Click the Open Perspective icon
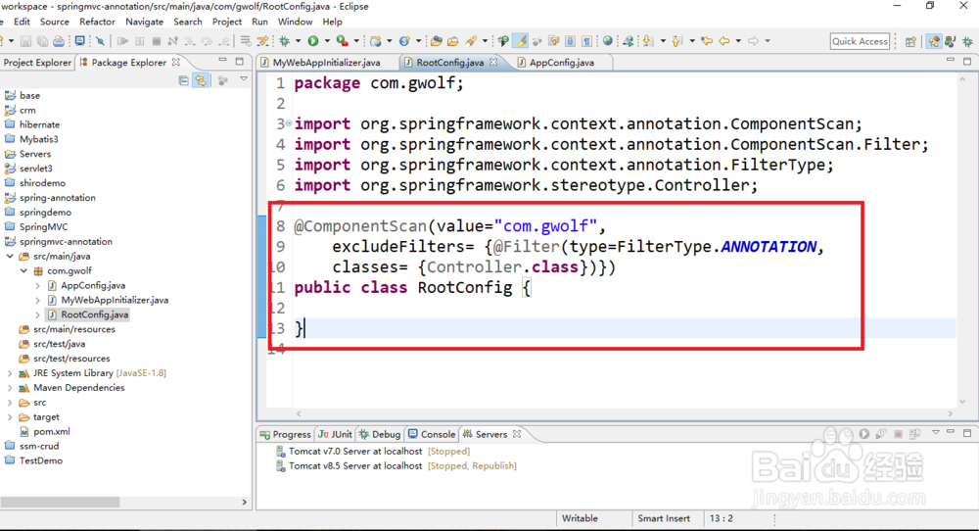Screen dimensions: 979x531 coord(910,41)
